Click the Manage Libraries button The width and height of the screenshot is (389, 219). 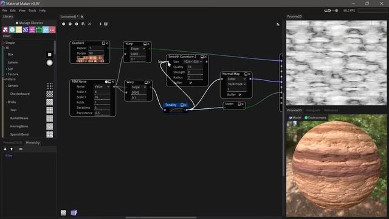(29, 23)
